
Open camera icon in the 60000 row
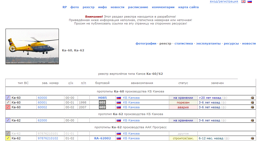pos(252,98)
